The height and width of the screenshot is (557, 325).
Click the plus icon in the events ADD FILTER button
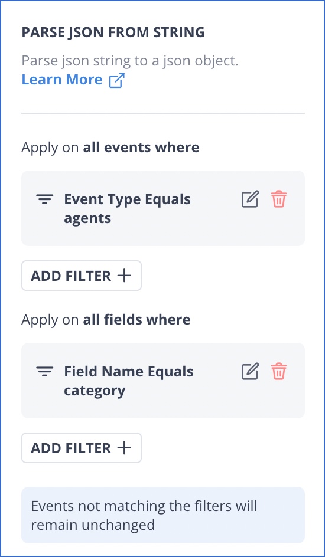(x=125, y=276)
